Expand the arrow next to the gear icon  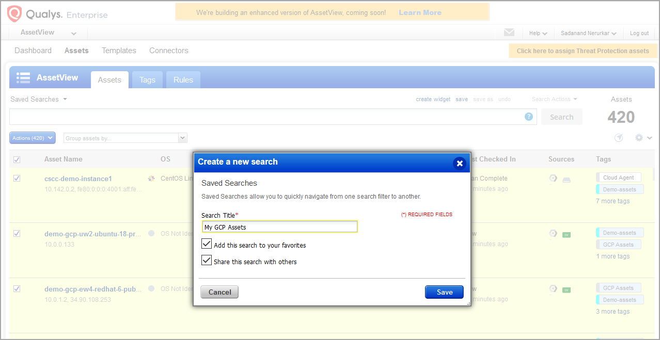(x=650, y=138)
